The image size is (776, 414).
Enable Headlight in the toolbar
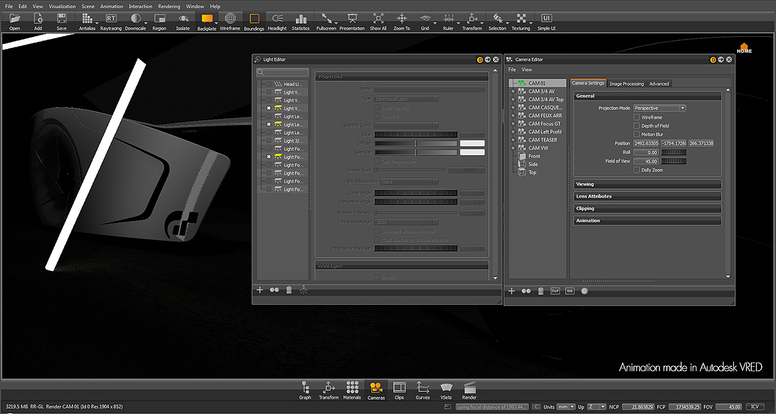pyautogui.click(x=277, y=19)
